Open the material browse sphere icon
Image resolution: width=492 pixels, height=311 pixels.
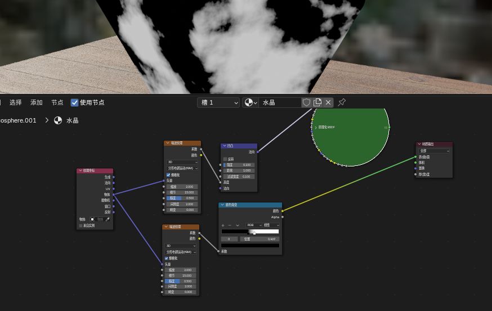click(251, 102)
